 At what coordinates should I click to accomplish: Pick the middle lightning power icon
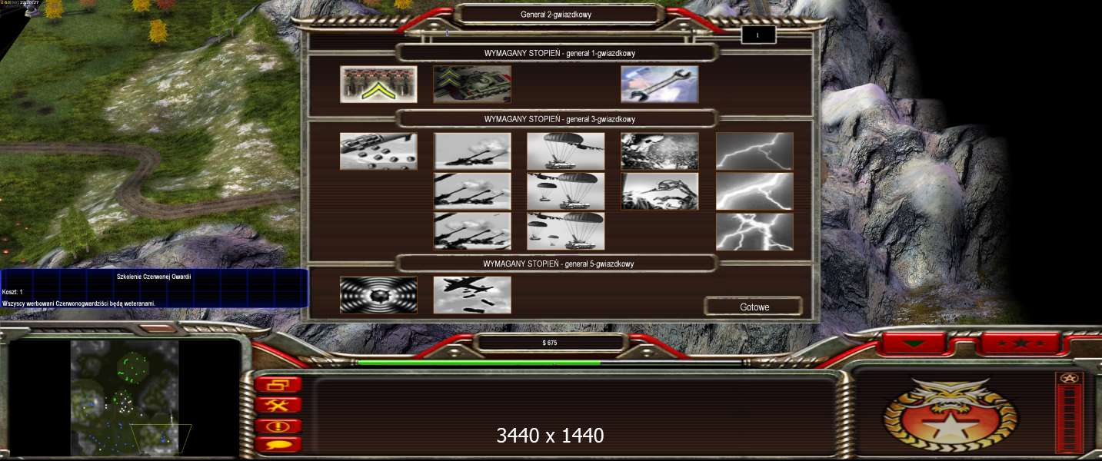(x=754, y=191)
